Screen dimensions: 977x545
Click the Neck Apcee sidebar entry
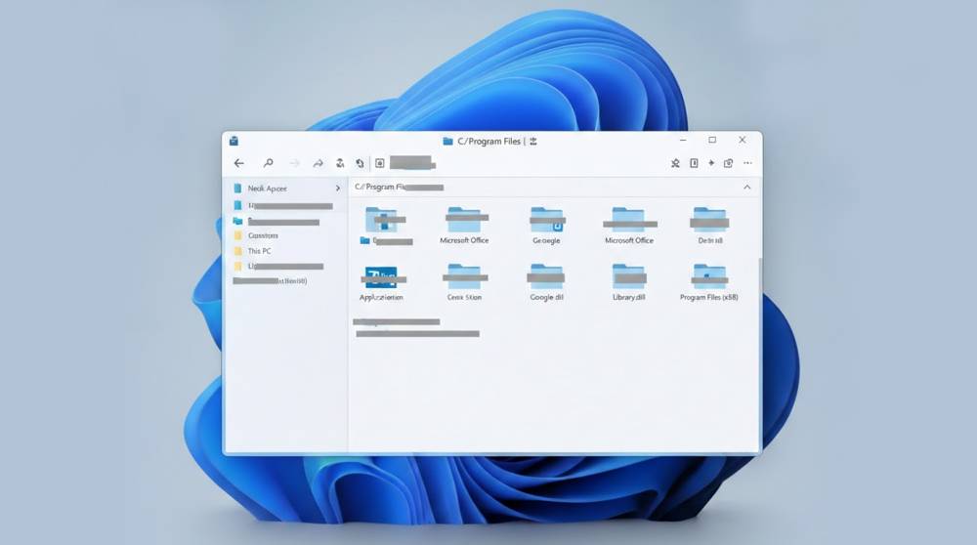pos(267,188)
